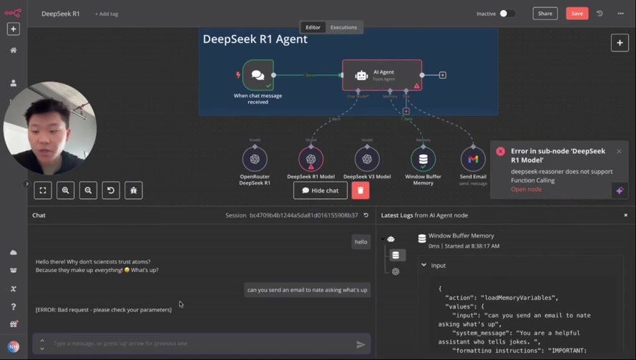
Task: Select the Send Email Gmail node
Action: (x=473, y=159)
